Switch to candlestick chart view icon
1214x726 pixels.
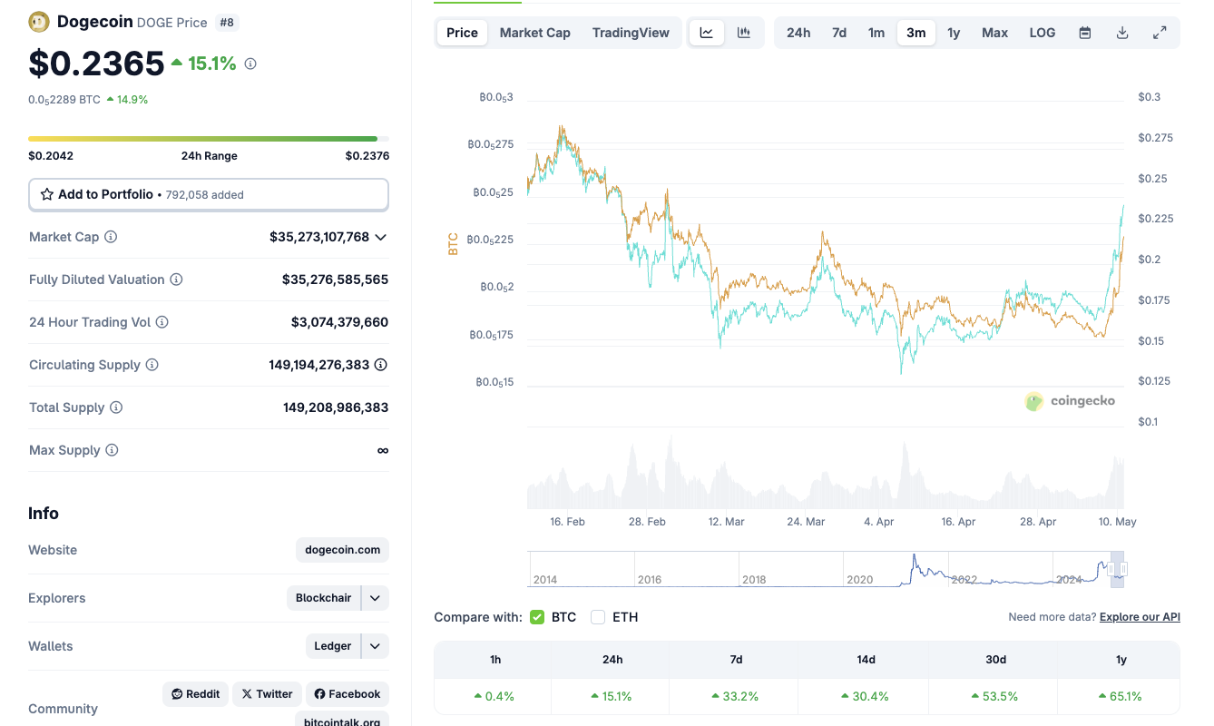pos(744,33)
